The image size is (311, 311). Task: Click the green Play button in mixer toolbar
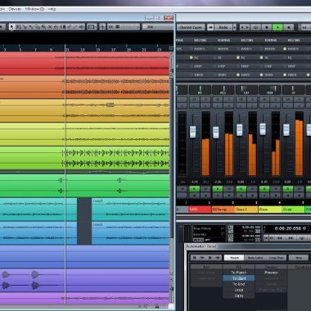tap(277, 27)
